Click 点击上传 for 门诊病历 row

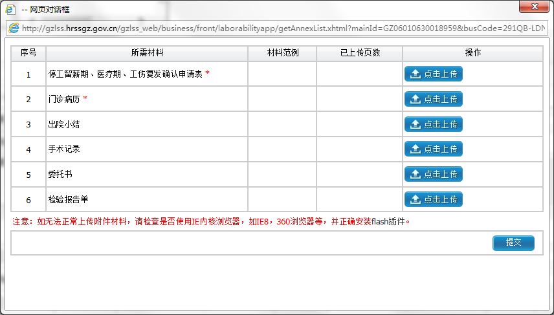click(x=433, y=99)
